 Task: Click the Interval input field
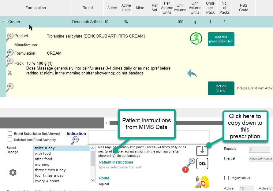coord(261,159)
